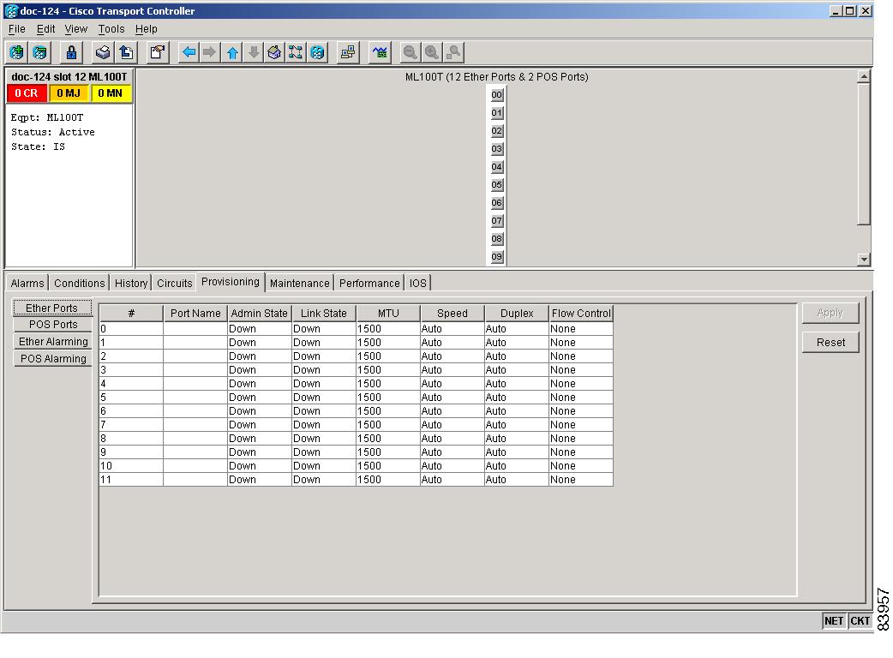Select the Ether Ports subtab
This screenshot has width=893, height=658.
tap(51, 308)
